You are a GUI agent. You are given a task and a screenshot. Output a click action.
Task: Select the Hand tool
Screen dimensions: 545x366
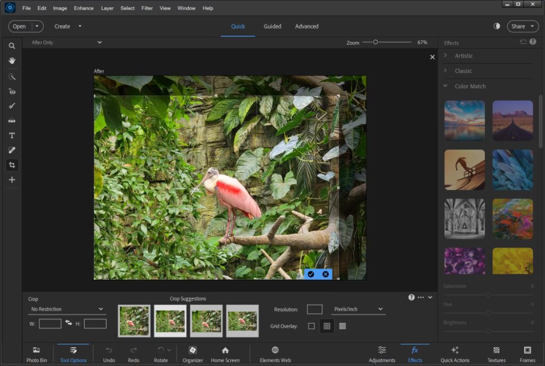(x=12, y=61)
